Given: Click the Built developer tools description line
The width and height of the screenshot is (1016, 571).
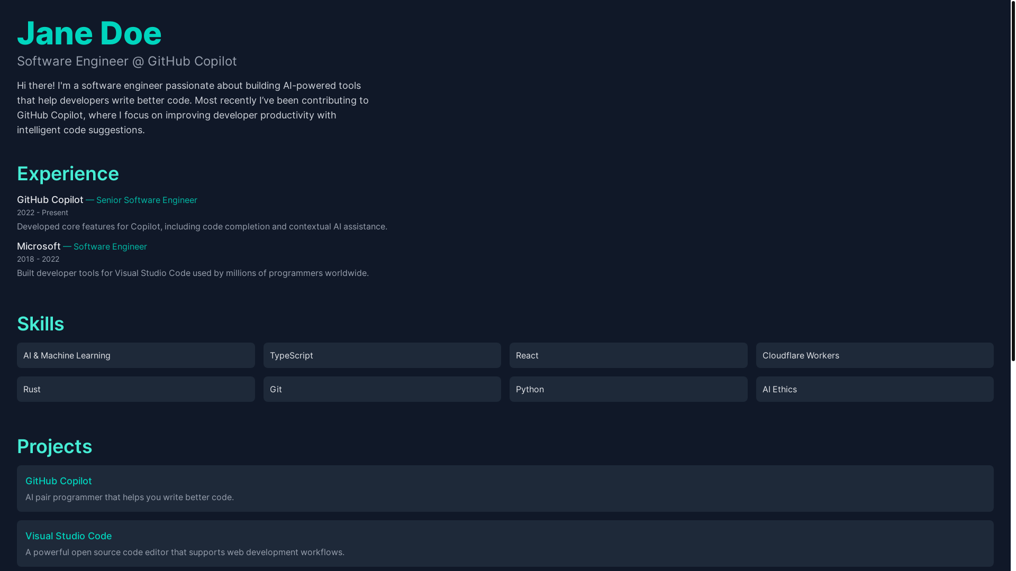Looking at the screenshot, I should pyautogui.click(x=193, y=273).
